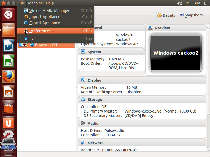Click the Controller ICH AC97 value
This screenshot has height=157, width=210.
pyautogui.click(x=113, y=135)
